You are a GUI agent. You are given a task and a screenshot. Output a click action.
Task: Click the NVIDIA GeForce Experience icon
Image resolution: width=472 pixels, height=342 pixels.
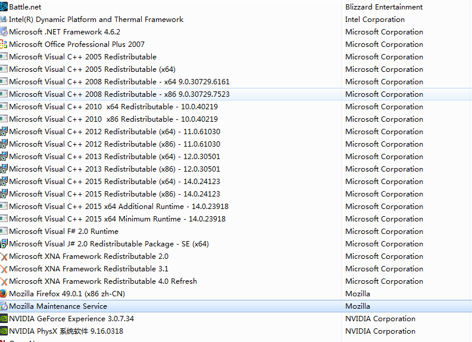tap(4, 318)
